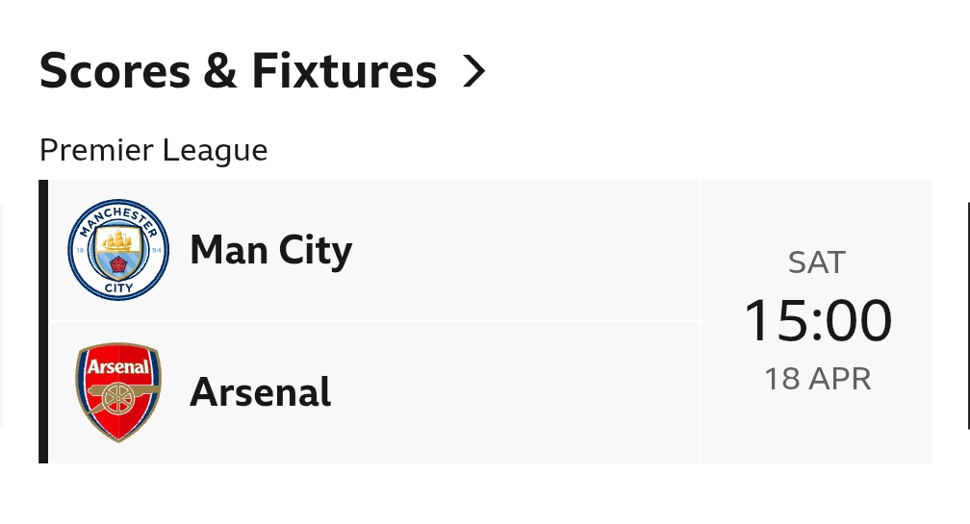Click the 15:00 kick-off time
Viewport: 970px width, 524px height.
click(x=817, y=321)
